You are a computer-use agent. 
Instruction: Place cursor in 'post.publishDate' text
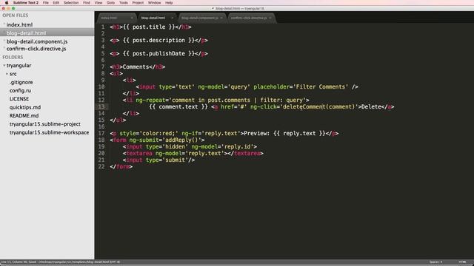pos(158,54)
